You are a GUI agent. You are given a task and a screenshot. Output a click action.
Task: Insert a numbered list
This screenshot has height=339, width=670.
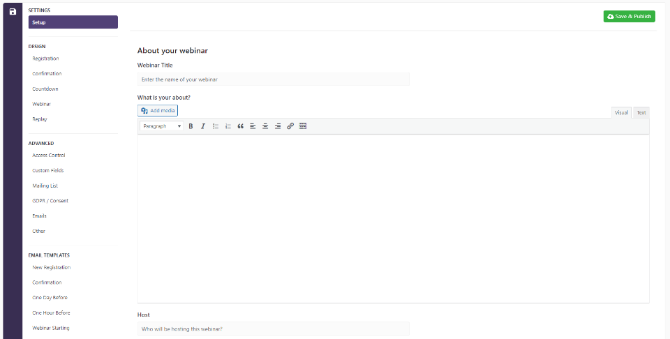(x=228, y=126)
